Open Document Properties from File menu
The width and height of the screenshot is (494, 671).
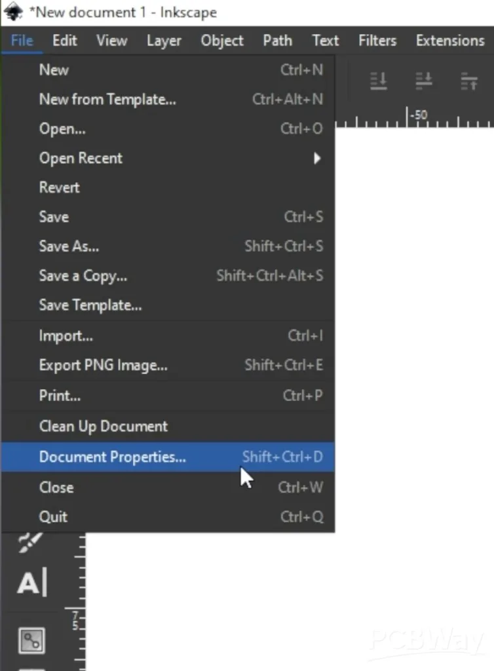[112, 457]
